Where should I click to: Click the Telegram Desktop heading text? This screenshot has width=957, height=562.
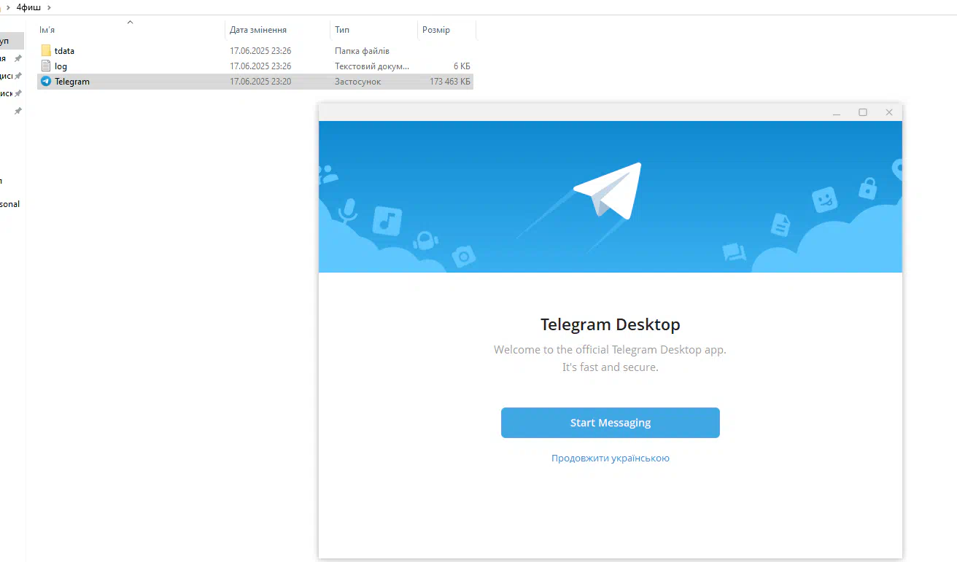(610, 324)
